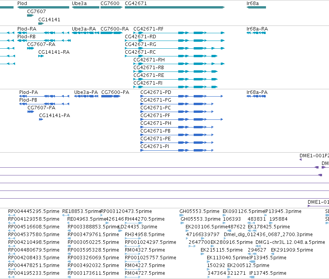Select EST Dmel_dig_012436_0687_2700.3prime
This screenshot has height=279, width=329.
pos(268,235)
